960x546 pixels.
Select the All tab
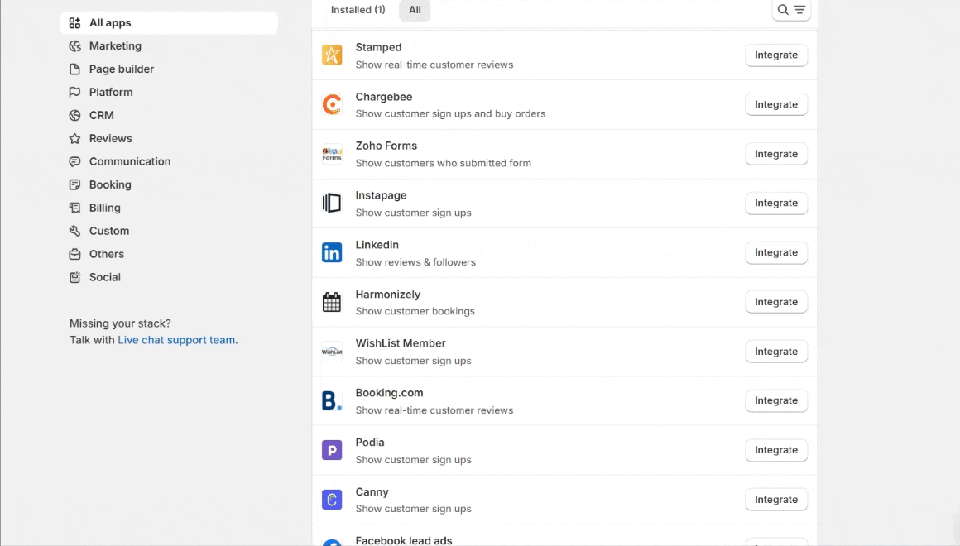pyautogui.click(x=415, y=10)
